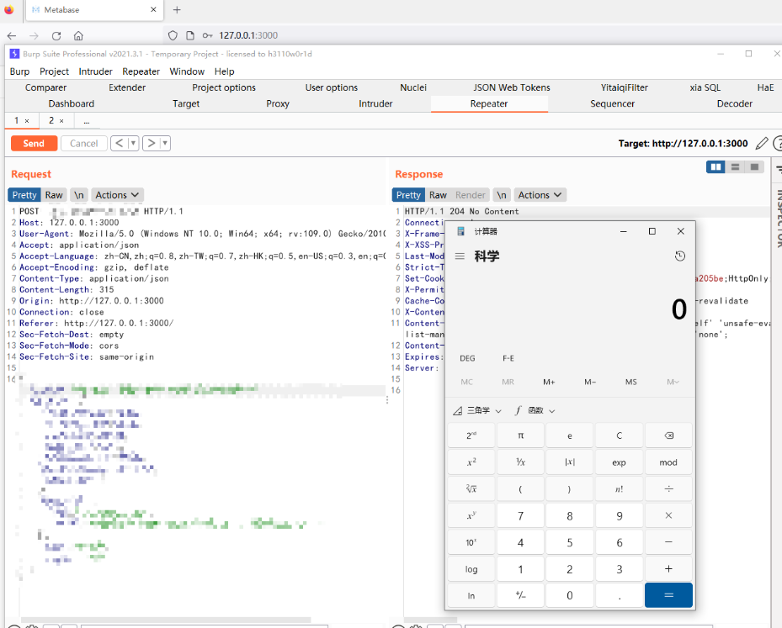782x628 pixels.
Task: Expand the trigonometry (三角学) dropdown
Action: [x=477, y=411]
